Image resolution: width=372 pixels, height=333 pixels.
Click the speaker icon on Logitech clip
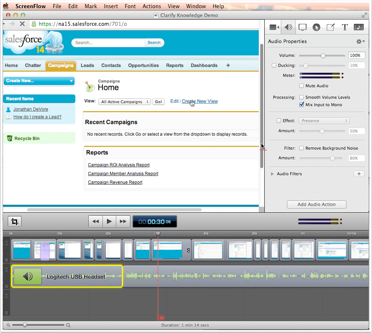tap(27, 276)
